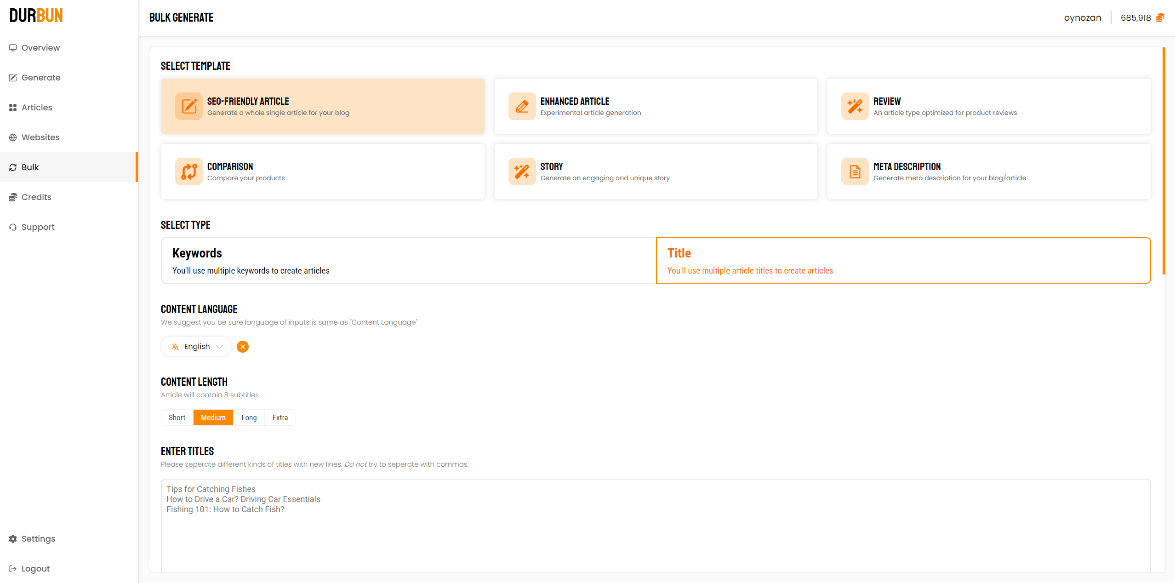Select the Title type option

point(903,261)
